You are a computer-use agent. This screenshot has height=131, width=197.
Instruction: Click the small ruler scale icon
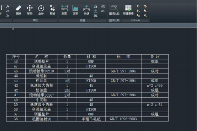[103, 6]
